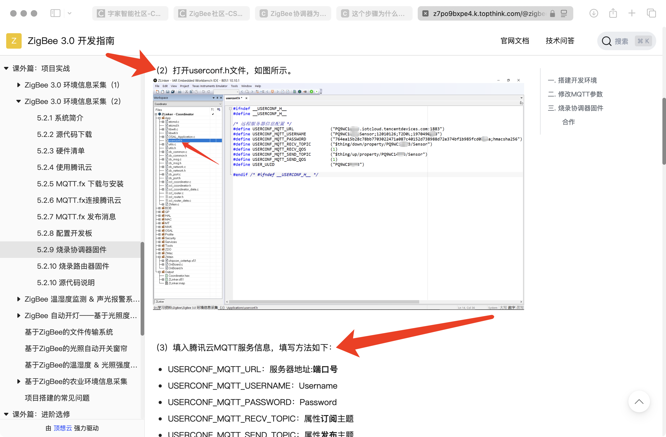Close the active tab with X icon
The image size is (666, 437).
(x=425, y=13)
